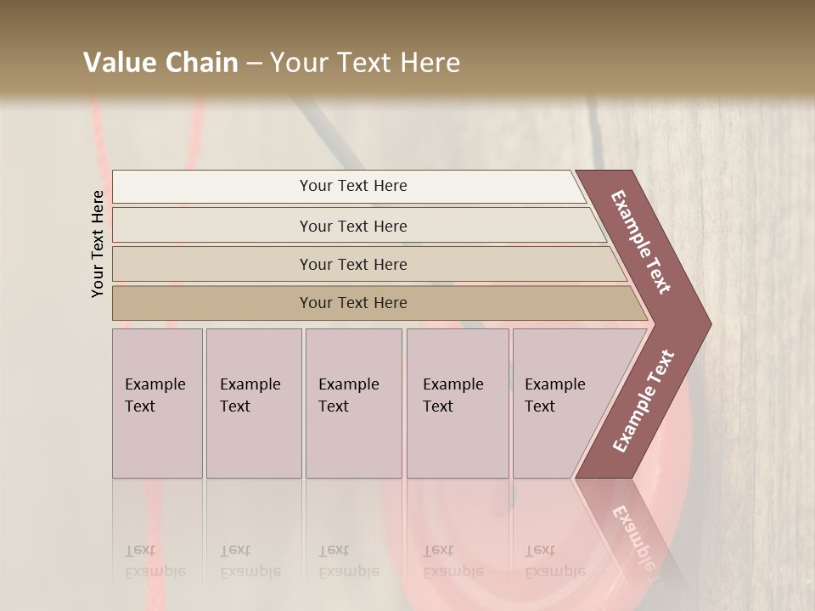Click the first 'Example Text' box on left
815x611 pixels.
point(157,403)
